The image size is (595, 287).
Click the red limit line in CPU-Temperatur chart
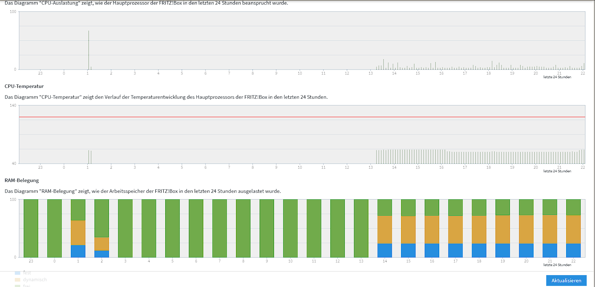[302, 117]
